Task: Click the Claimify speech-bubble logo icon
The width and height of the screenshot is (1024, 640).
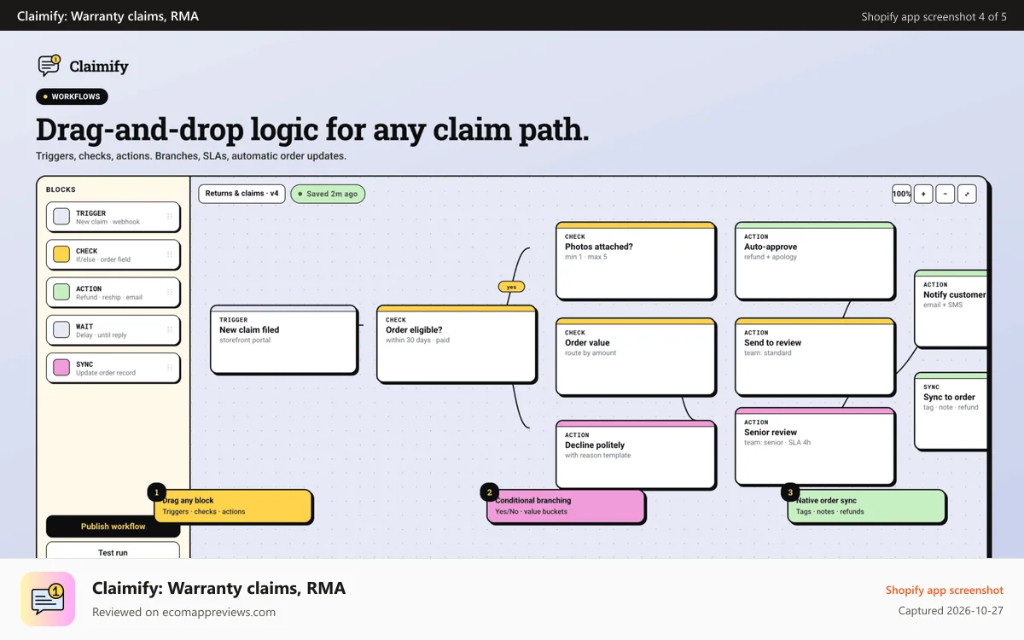Action: pos(49,66)
